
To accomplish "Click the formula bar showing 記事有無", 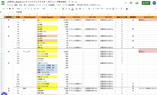I will 86,12.
